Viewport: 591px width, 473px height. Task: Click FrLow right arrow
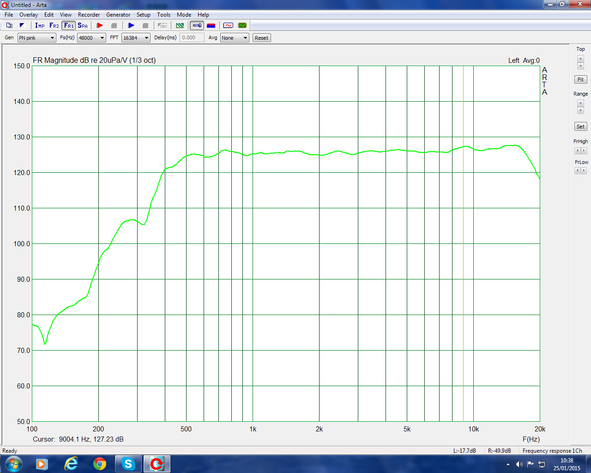tap(584, 170)
